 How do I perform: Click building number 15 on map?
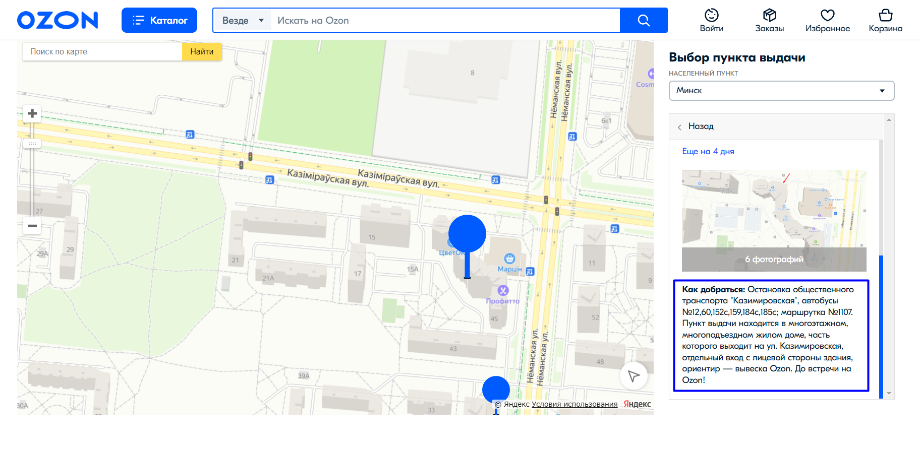click(372, 237)
